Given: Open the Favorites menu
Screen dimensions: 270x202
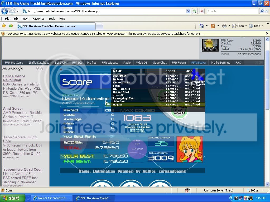Looking at the screenshot, I should click(38, 19).
